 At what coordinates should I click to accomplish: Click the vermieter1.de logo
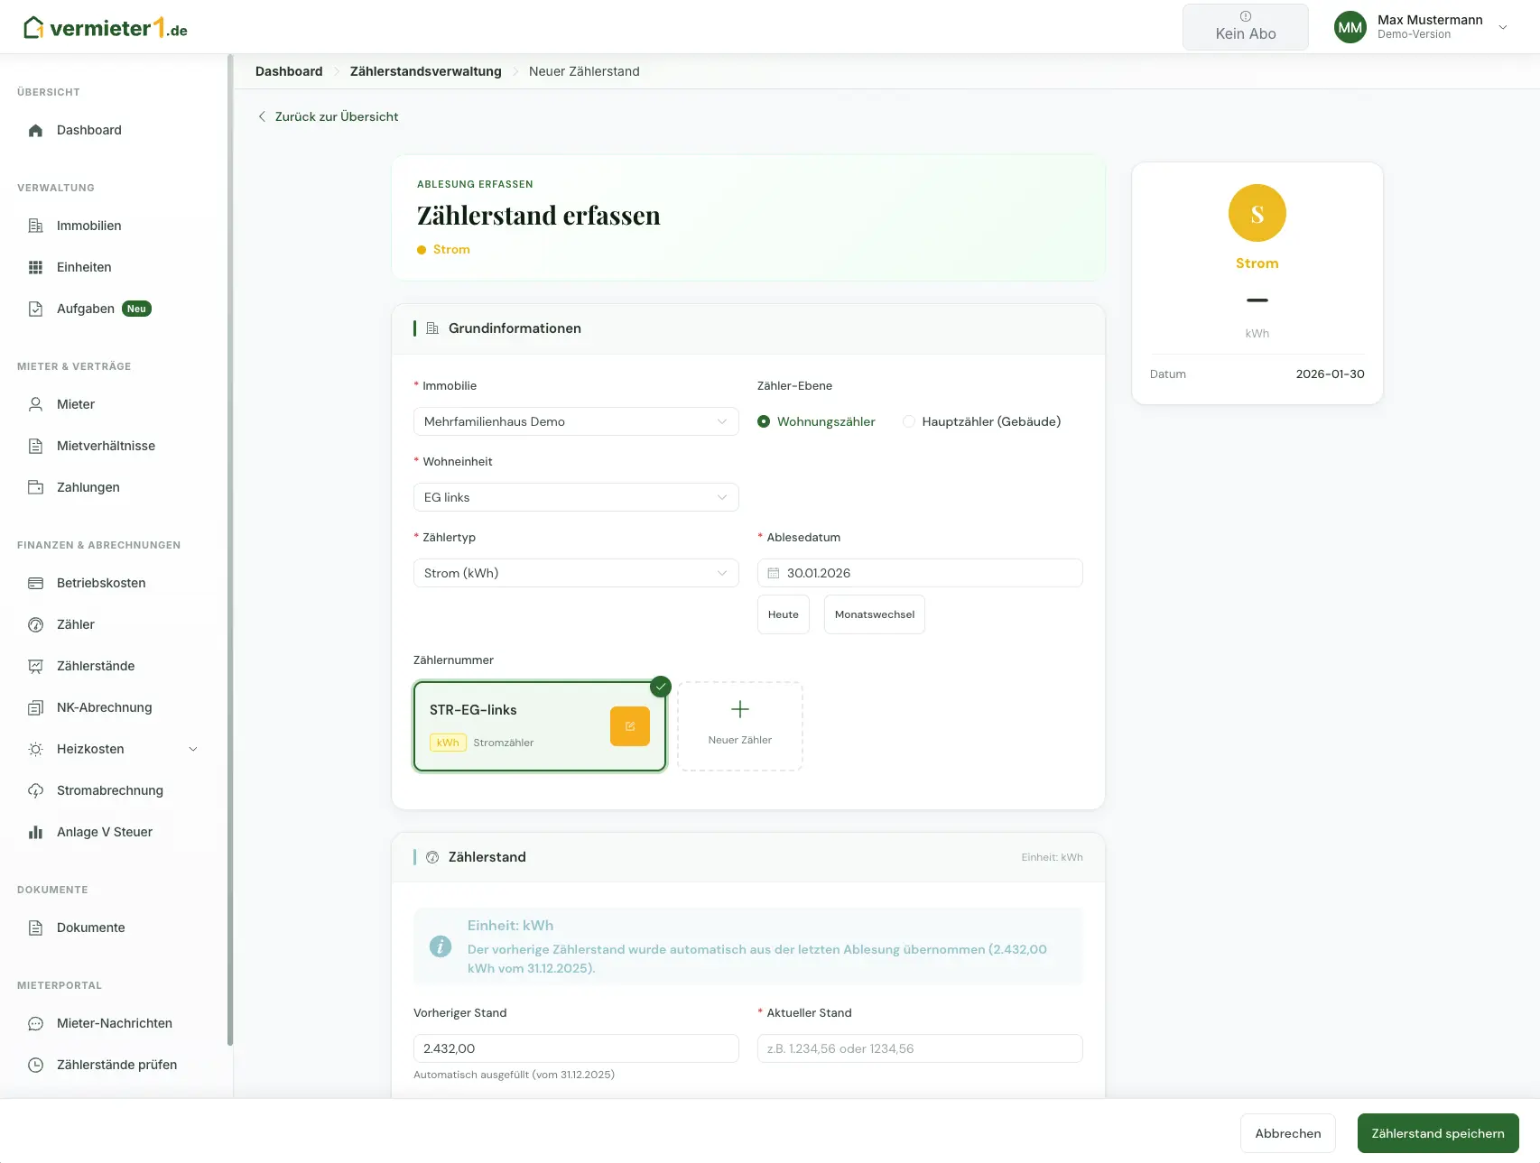point(106,28)
